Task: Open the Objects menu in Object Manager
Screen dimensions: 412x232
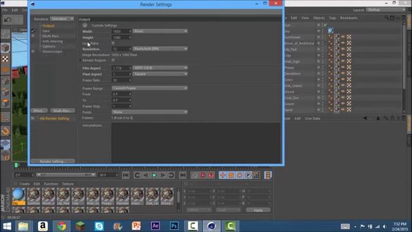Action: [319, 18]
